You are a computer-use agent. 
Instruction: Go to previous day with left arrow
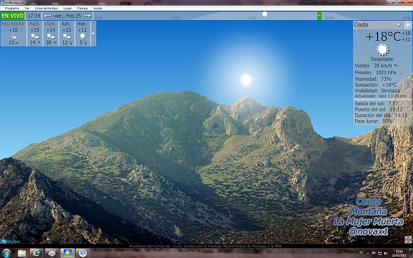click(48, 16)
